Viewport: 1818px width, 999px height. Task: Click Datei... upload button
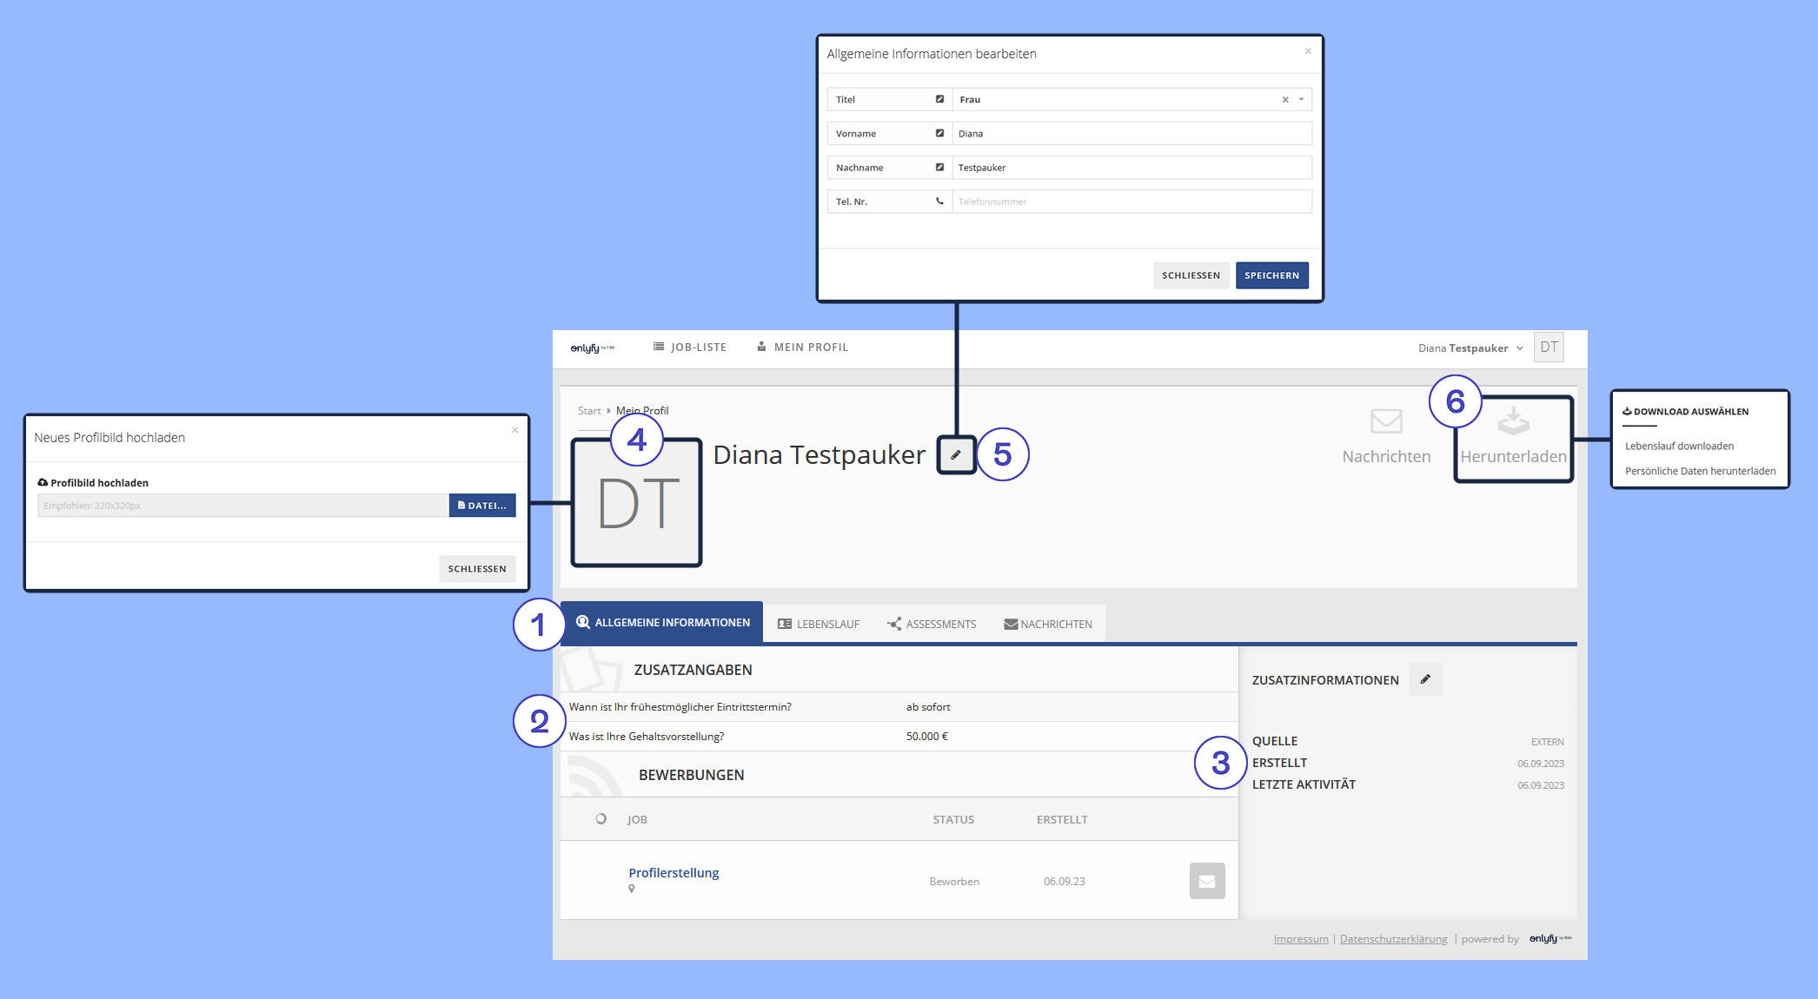click(482, 506)
